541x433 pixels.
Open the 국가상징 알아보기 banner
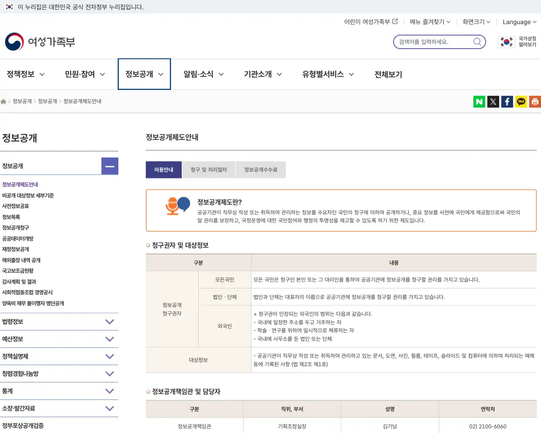click(518, 42)
